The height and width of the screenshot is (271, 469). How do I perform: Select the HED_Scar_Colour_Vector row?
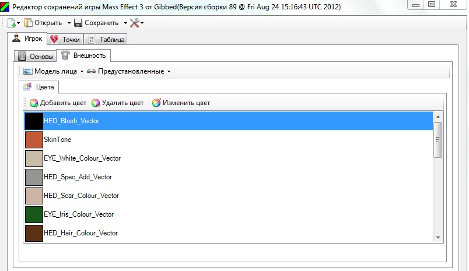click(228, 196)
